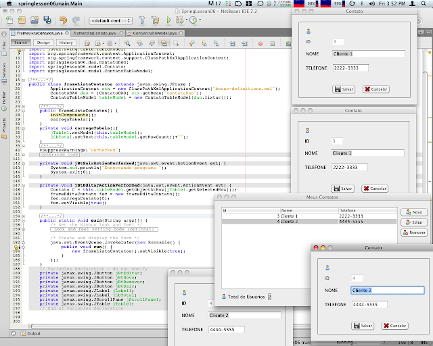Click Cancelar in the front Contato dialog
433x346 pixels.
pos(396,325)
